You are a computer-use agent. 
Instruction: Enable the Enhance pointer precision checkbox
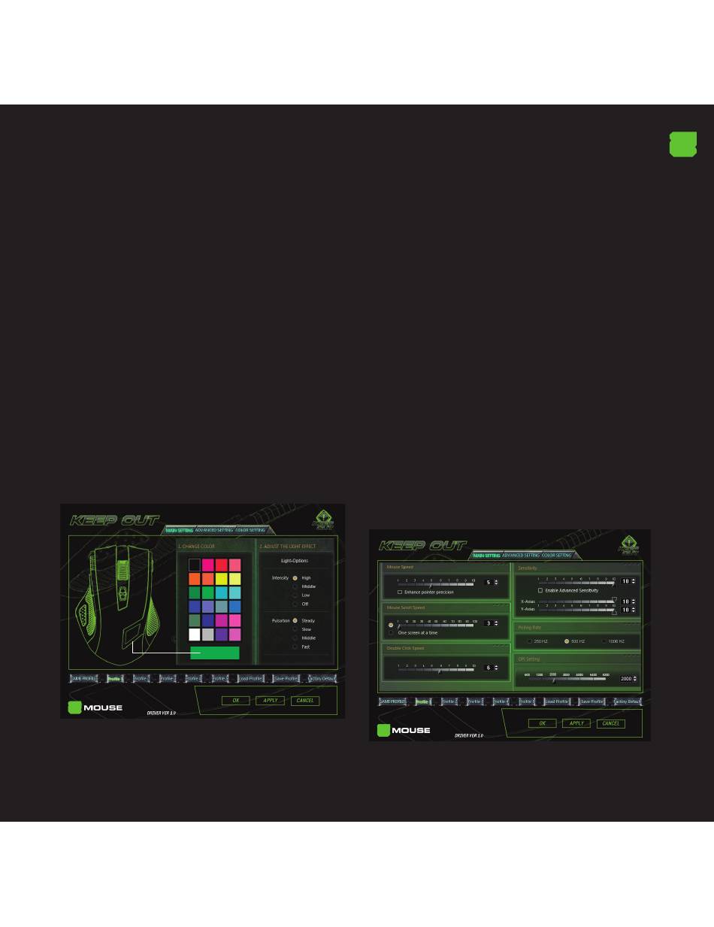click(x=399, y=592)
